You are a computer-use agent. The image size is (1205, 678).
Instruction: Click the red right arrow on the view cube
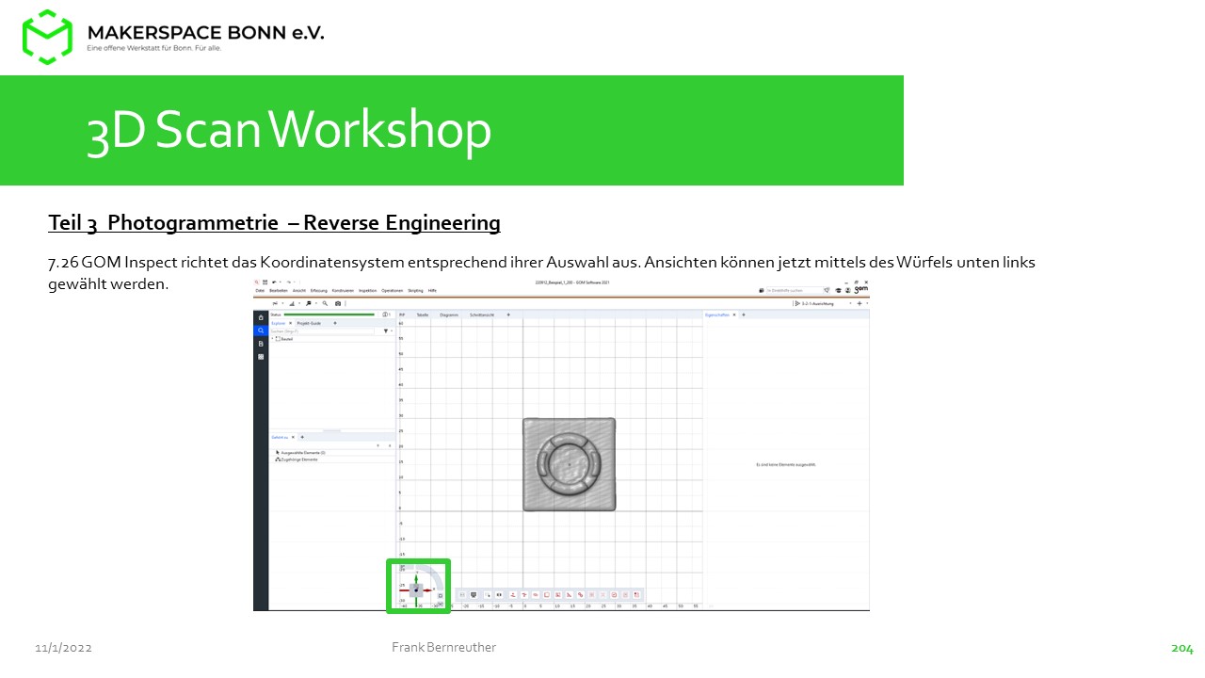pos(429,590)
